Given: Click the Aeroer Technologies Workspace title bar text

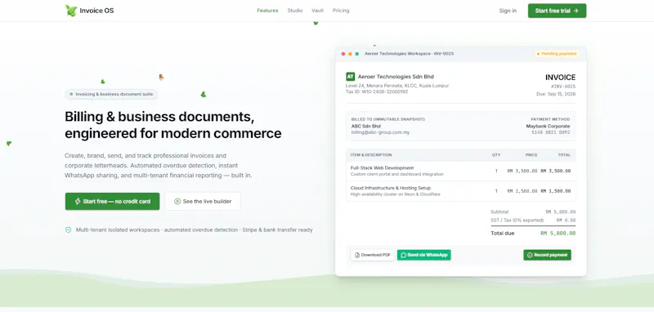Looking at the screenshot, I should coord(409,54).
